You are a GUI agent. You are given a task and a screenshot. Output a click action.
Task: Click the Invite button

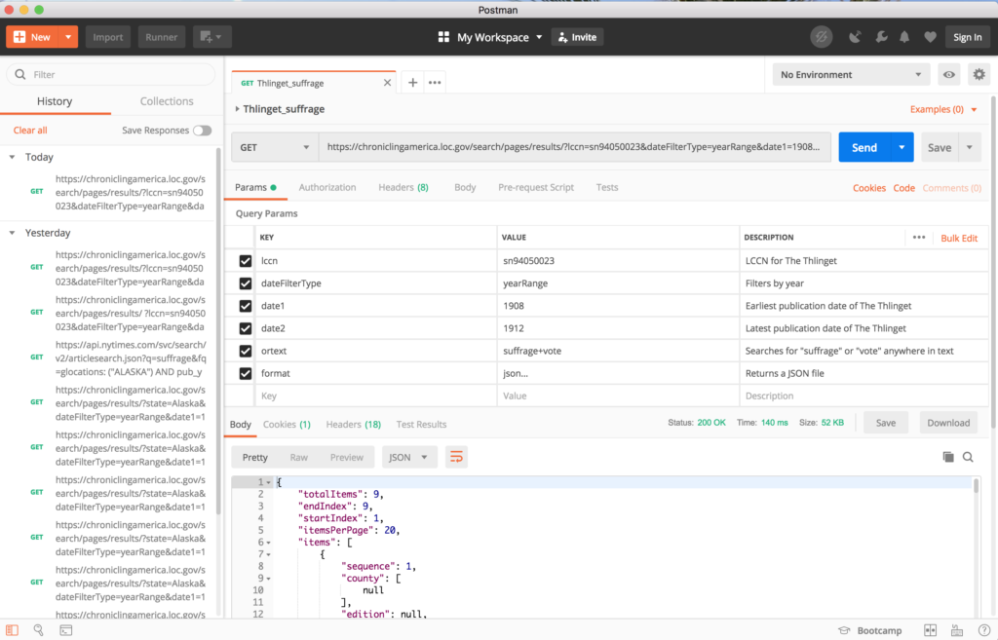(577, 37)
